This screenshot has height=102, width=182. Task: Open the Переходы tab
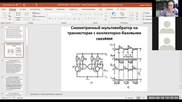point(48,9)
